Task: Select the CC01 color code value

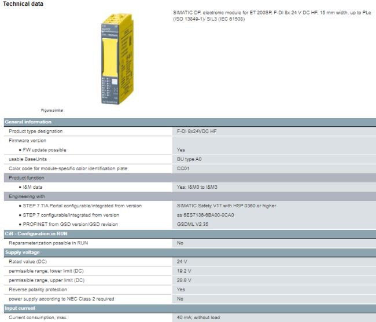Action: (x=184, y=169)
